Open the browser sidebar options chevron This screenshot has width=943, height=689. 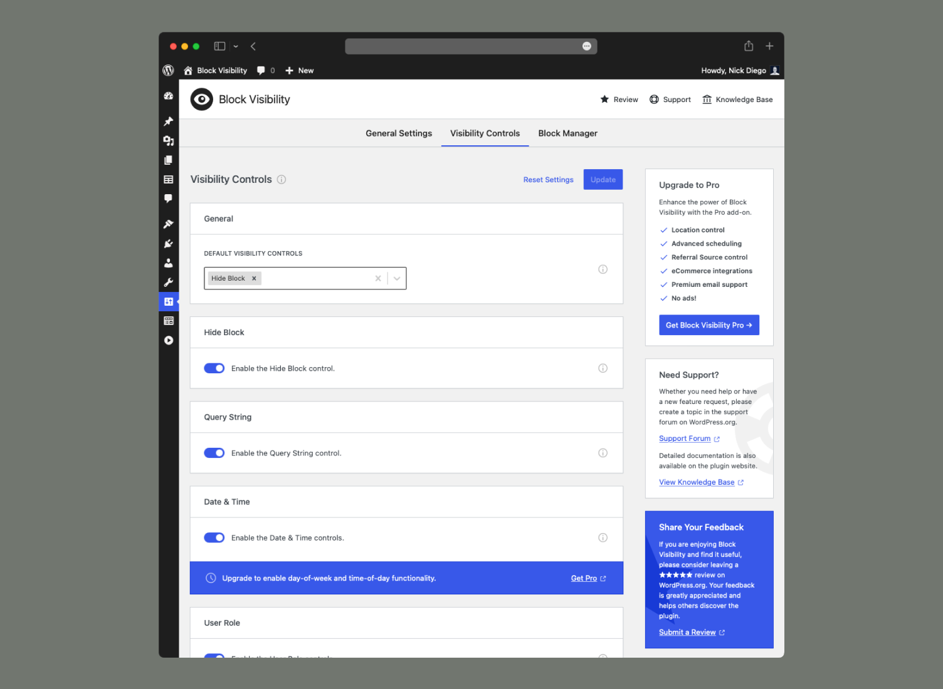point(236,46)
